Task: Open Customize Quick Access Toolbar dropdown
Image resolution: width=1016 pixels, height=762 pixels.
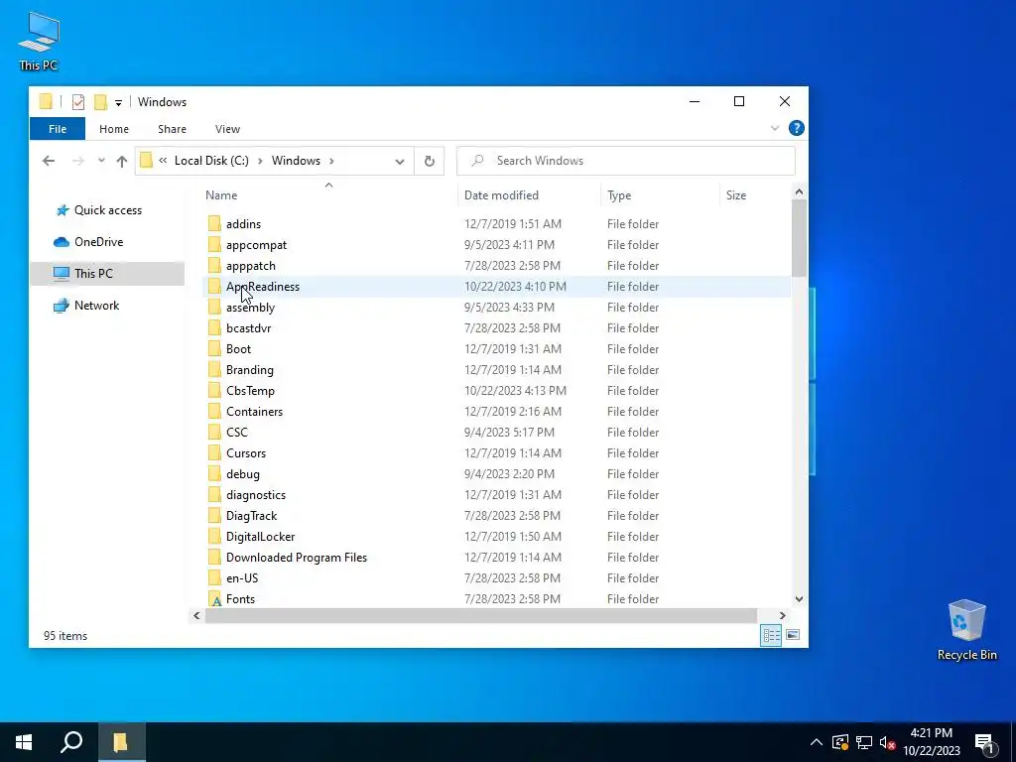Action: click(x=118, y=102)
